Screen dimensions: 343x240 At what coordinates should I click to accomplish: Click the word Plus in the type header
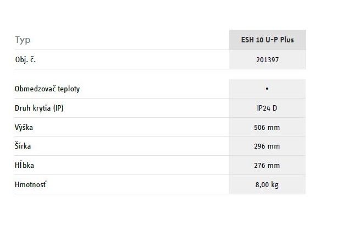click(x=286, y=40)
